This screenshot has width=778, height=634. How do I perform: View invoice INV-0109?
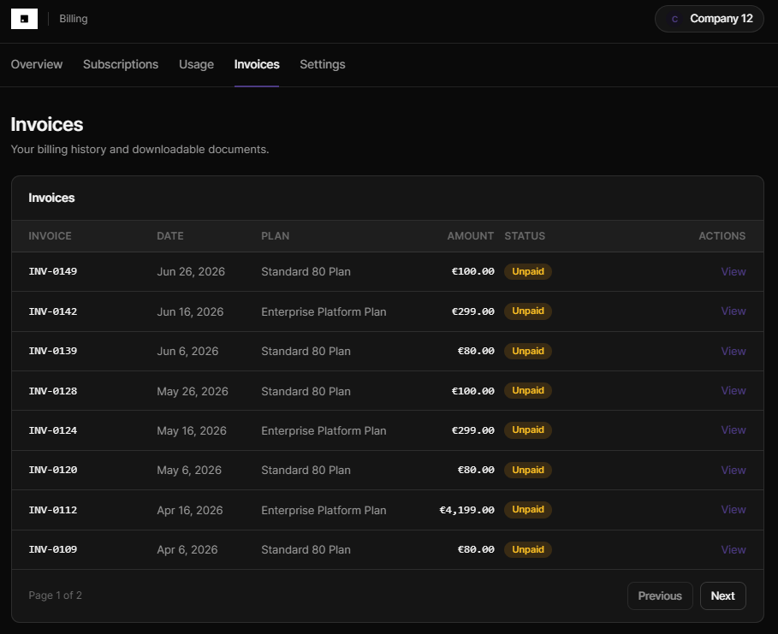pyautogui.click(x=733, y=549)
